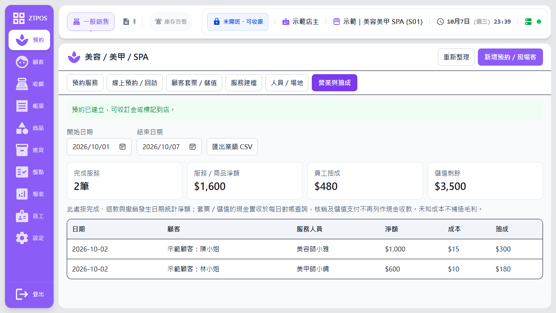Click the badge icon beside 示範店主
The width and height of the screenshot is (556, 313).
pyautogui.click(x=286, y=22)
